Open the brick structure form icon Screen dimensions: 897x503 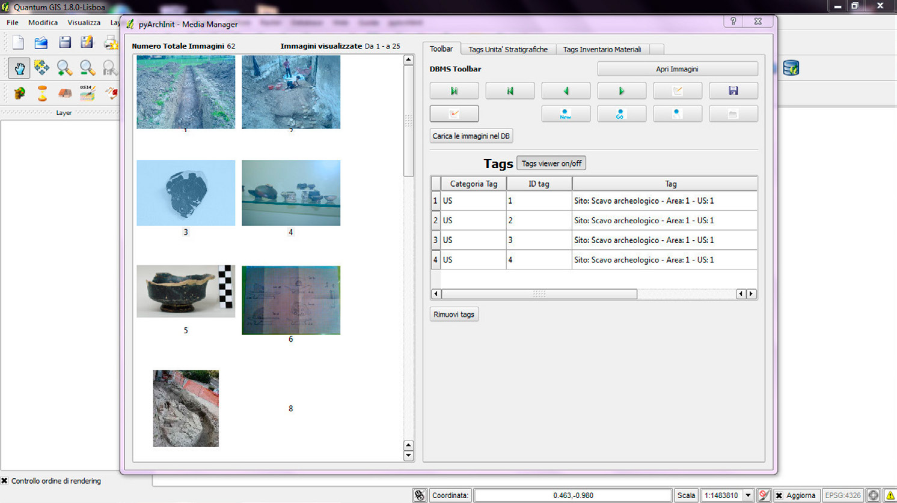(x=64, y=93)
